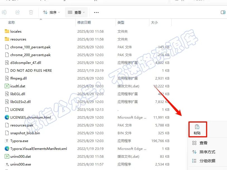This screenshot has height=170, width=227.
Task: Select d3dcompiler_47.dll file icon
Action: tap(7, 63)
